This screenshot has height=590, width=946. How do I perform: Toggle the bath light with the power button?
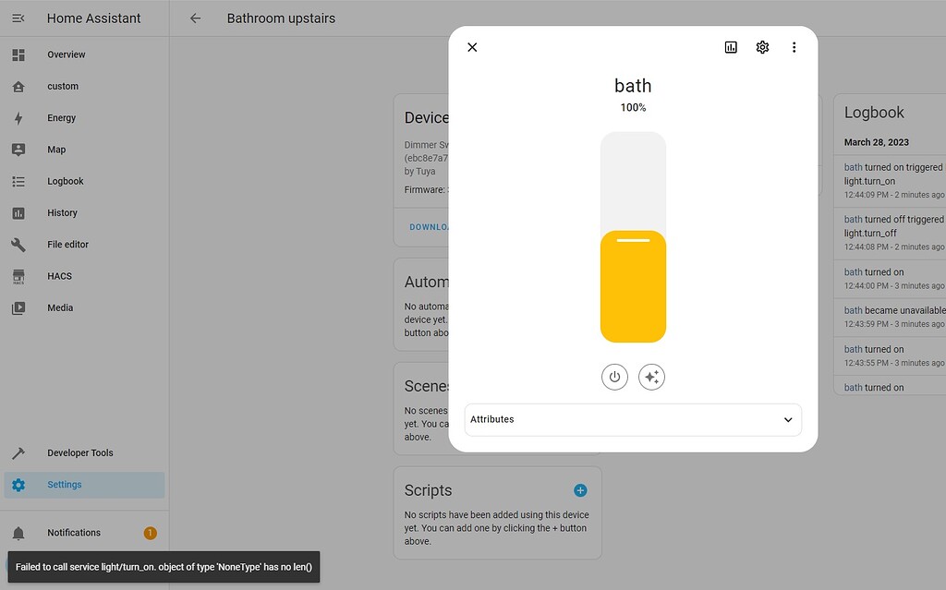pos(614,377)
